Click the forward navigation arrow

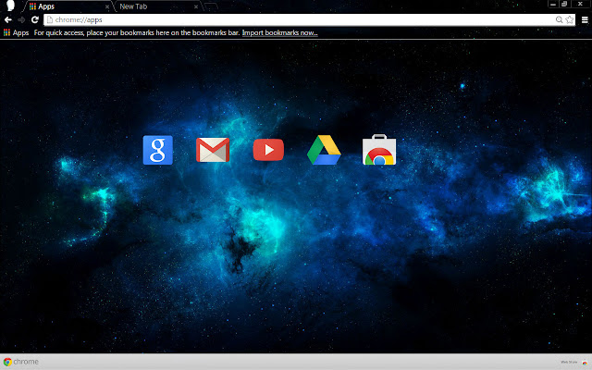tap(21, 19)
